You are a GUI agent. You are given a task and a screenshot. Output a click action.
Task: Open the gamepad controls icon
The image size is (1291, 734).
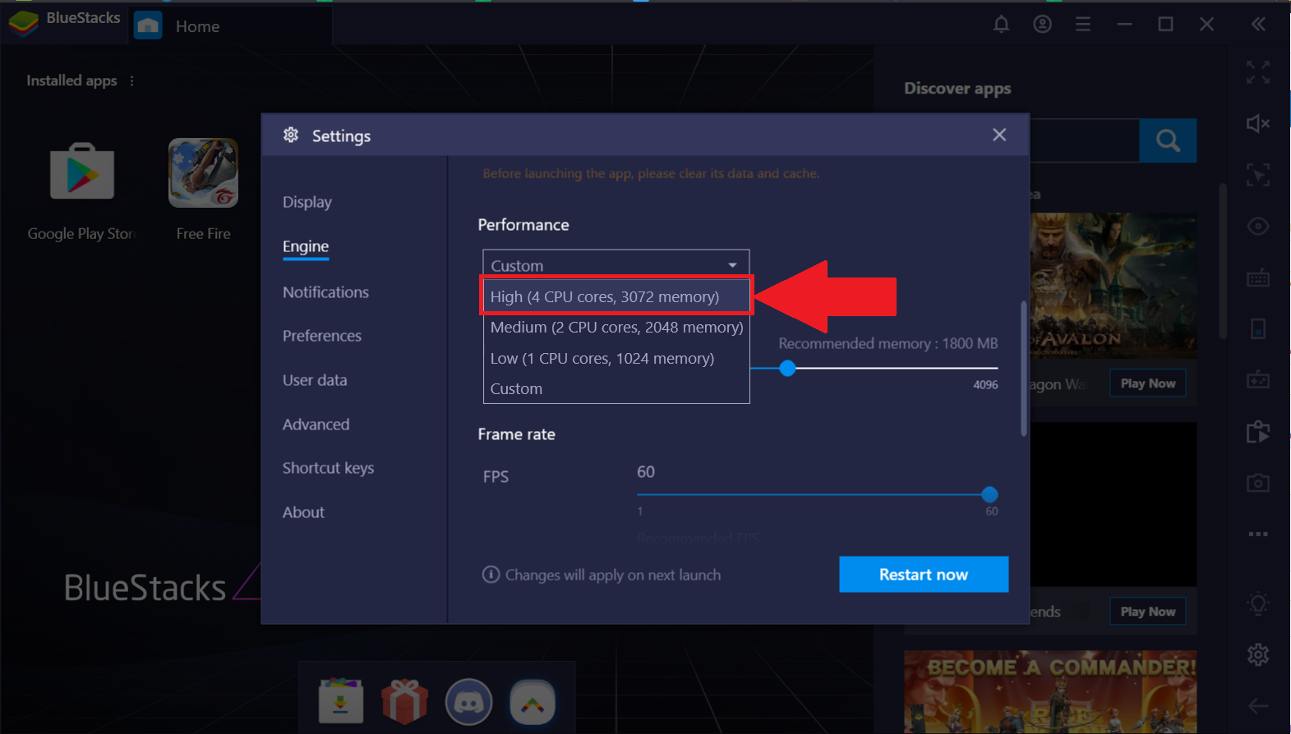[1258, 380]
